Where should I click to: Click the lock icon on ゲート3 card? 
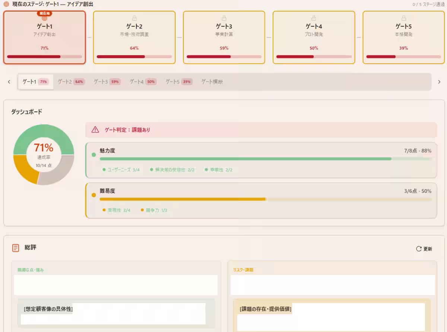[224, 18]
